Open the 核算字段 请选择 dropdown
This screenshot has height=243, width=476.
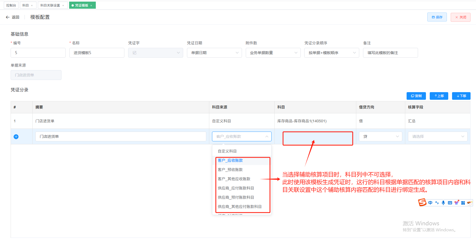coord(438,136)
